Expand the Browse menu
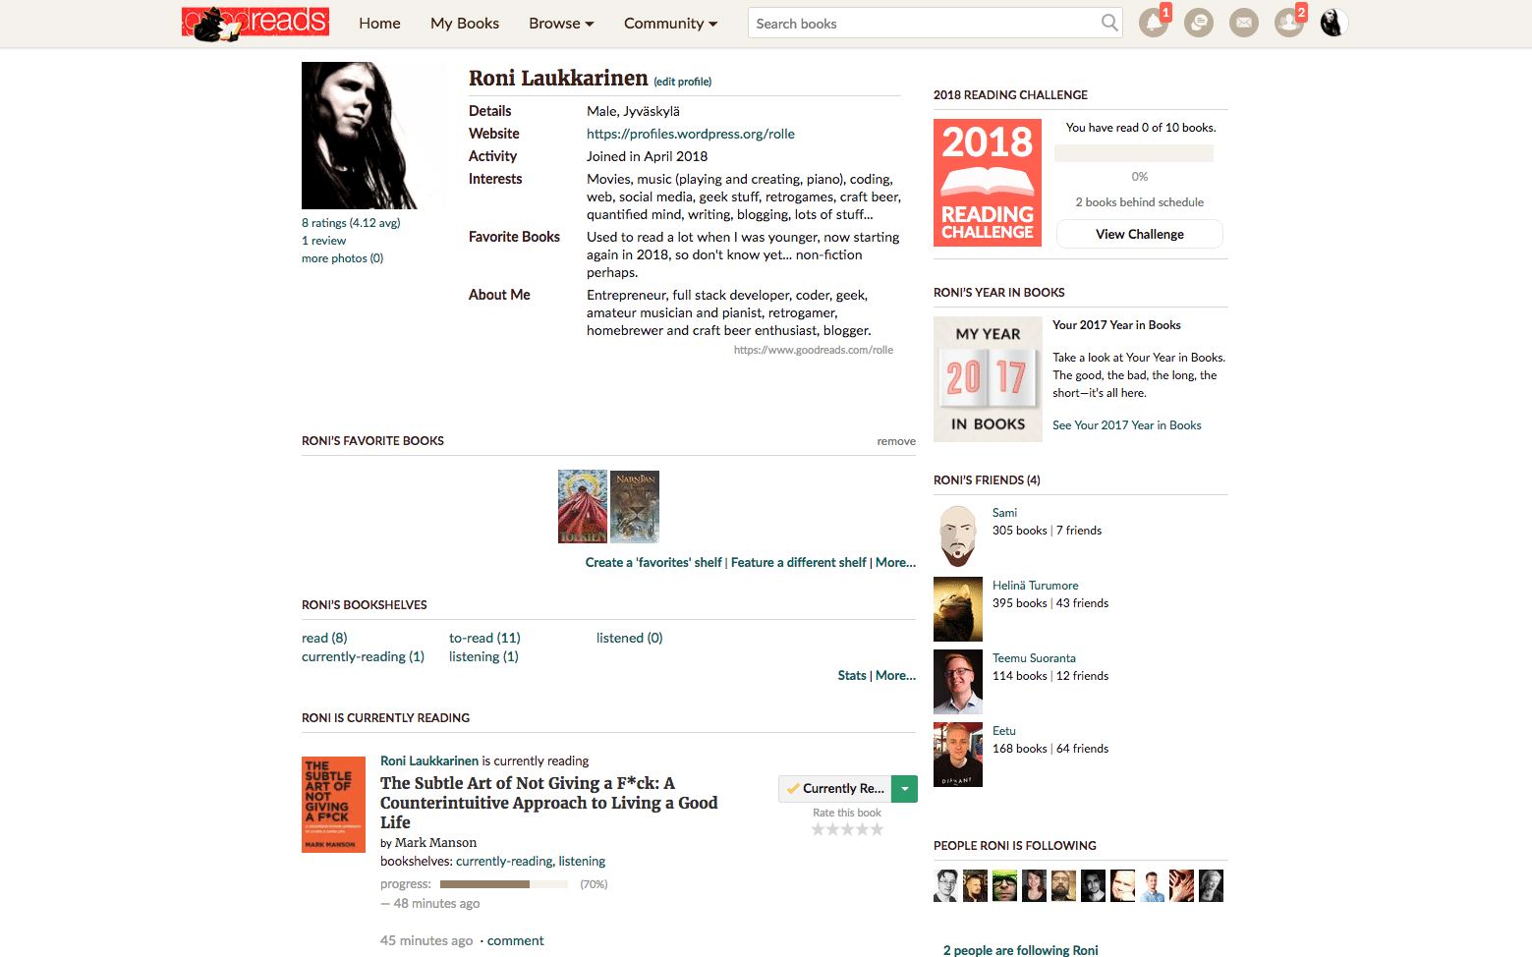 click(561, 24)
